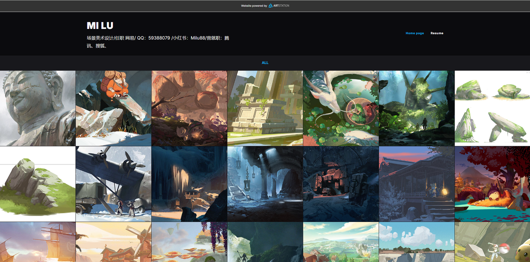Open the dark cavern with red glow artwork
Image resolution: width=530 pixels, height=262 pixels.
click(341, 184)
